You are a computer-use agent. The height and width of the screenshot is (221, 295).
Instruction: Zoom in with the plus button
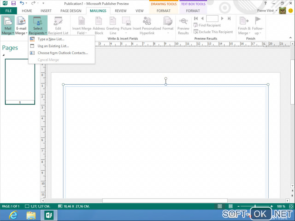[x=272, y=206]
